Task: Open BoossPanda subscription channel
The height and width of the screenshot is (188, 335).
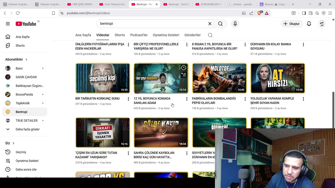Action: [x=25, y=95]
